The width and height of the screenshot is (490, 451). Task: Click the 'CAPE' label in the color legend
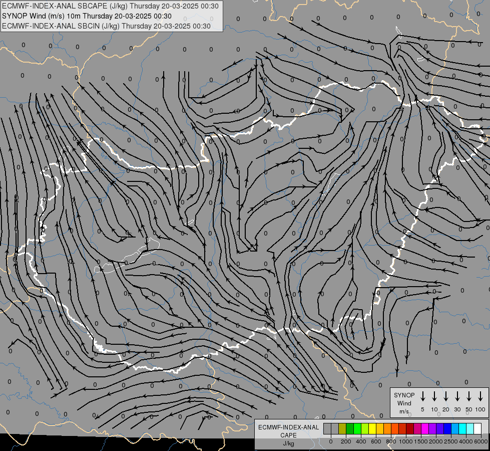288,435
